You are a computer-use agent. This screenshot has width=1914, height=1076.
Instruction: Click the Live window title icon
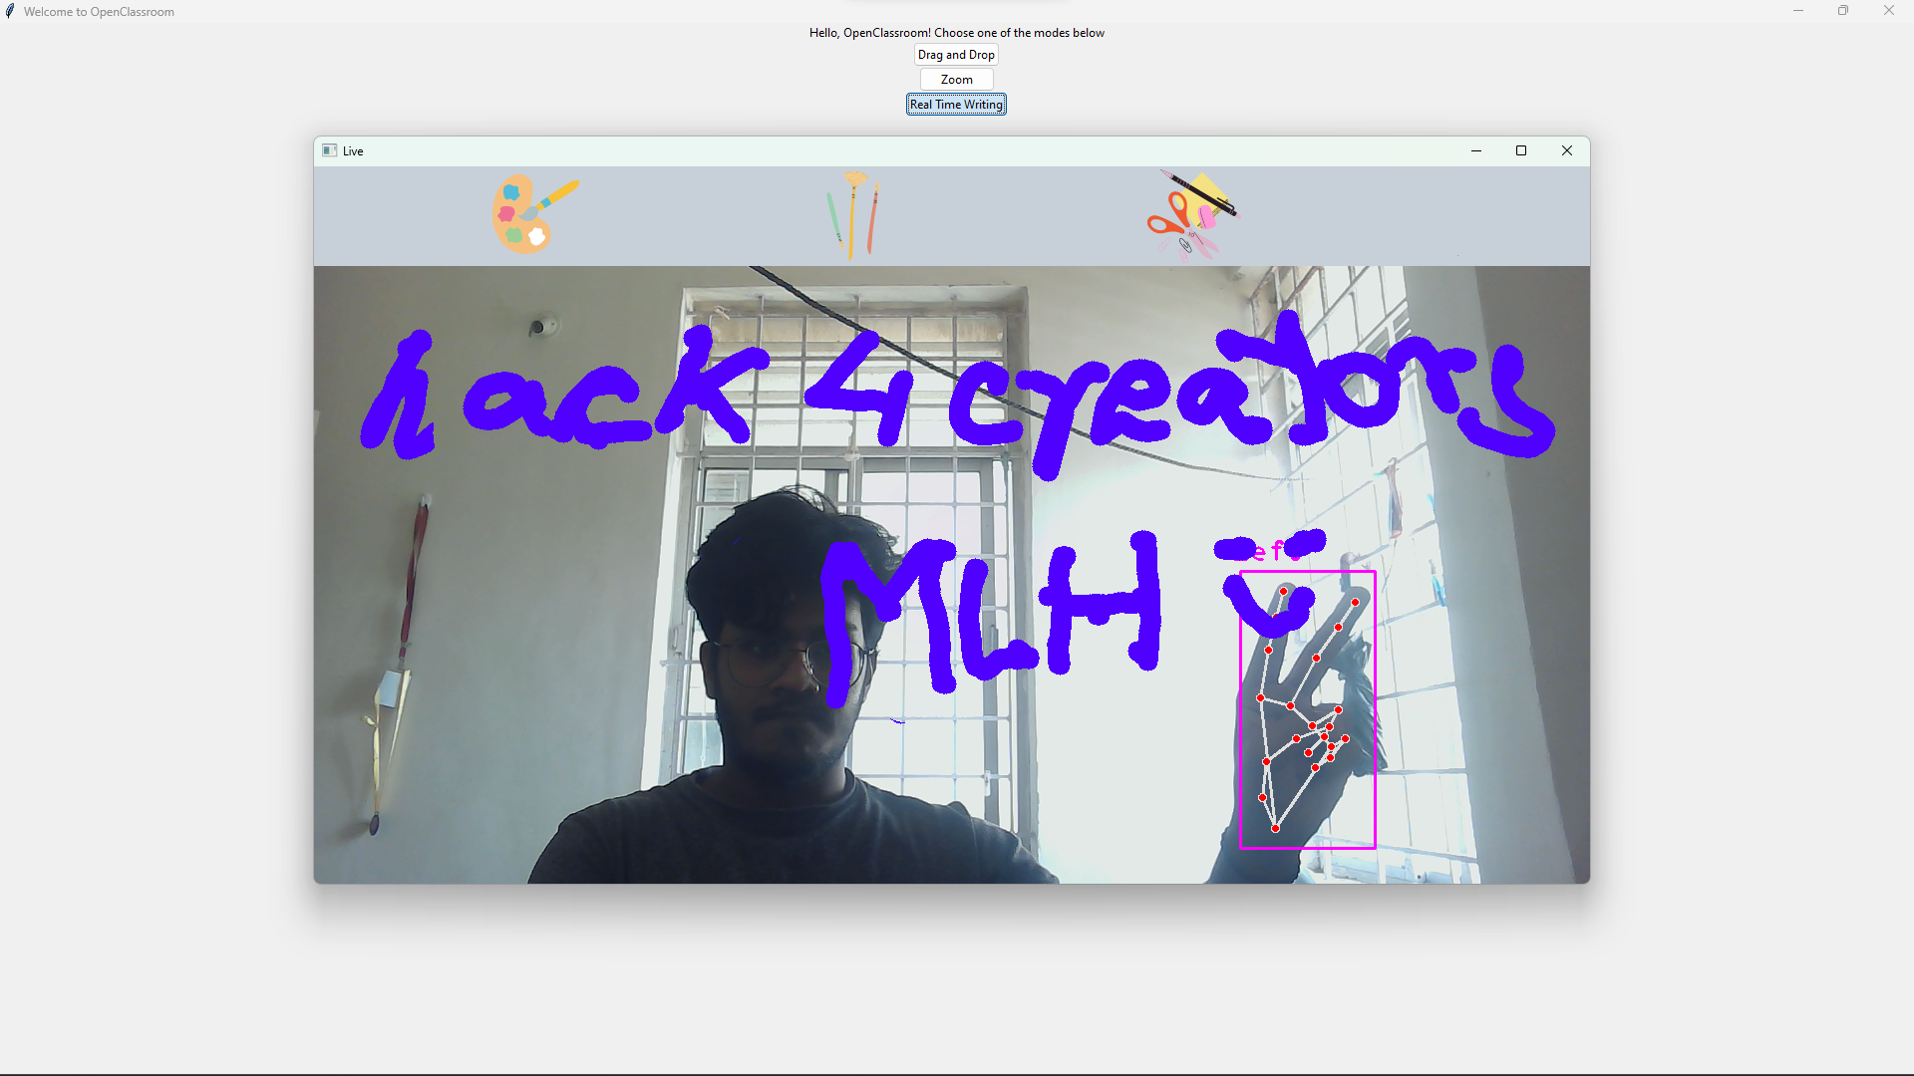click(x=329, y=150)
